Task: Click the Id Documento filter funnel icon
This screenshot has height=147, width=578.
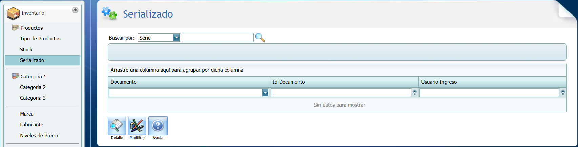Action: click(415, 93)
